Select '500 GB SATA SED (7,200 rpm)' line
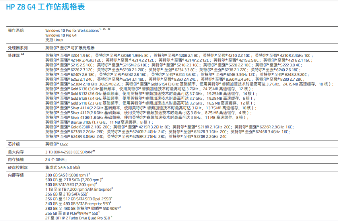The width and height of the screenshot is (338, 221). pos(71,184)
